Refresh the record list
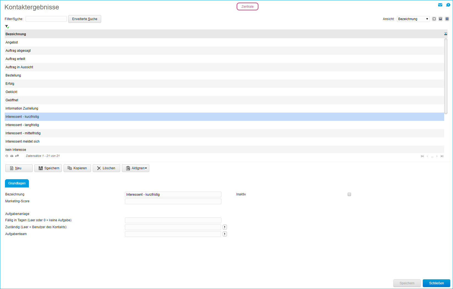The width and height of the screenshot is (453, 289). tap(7, 156)
